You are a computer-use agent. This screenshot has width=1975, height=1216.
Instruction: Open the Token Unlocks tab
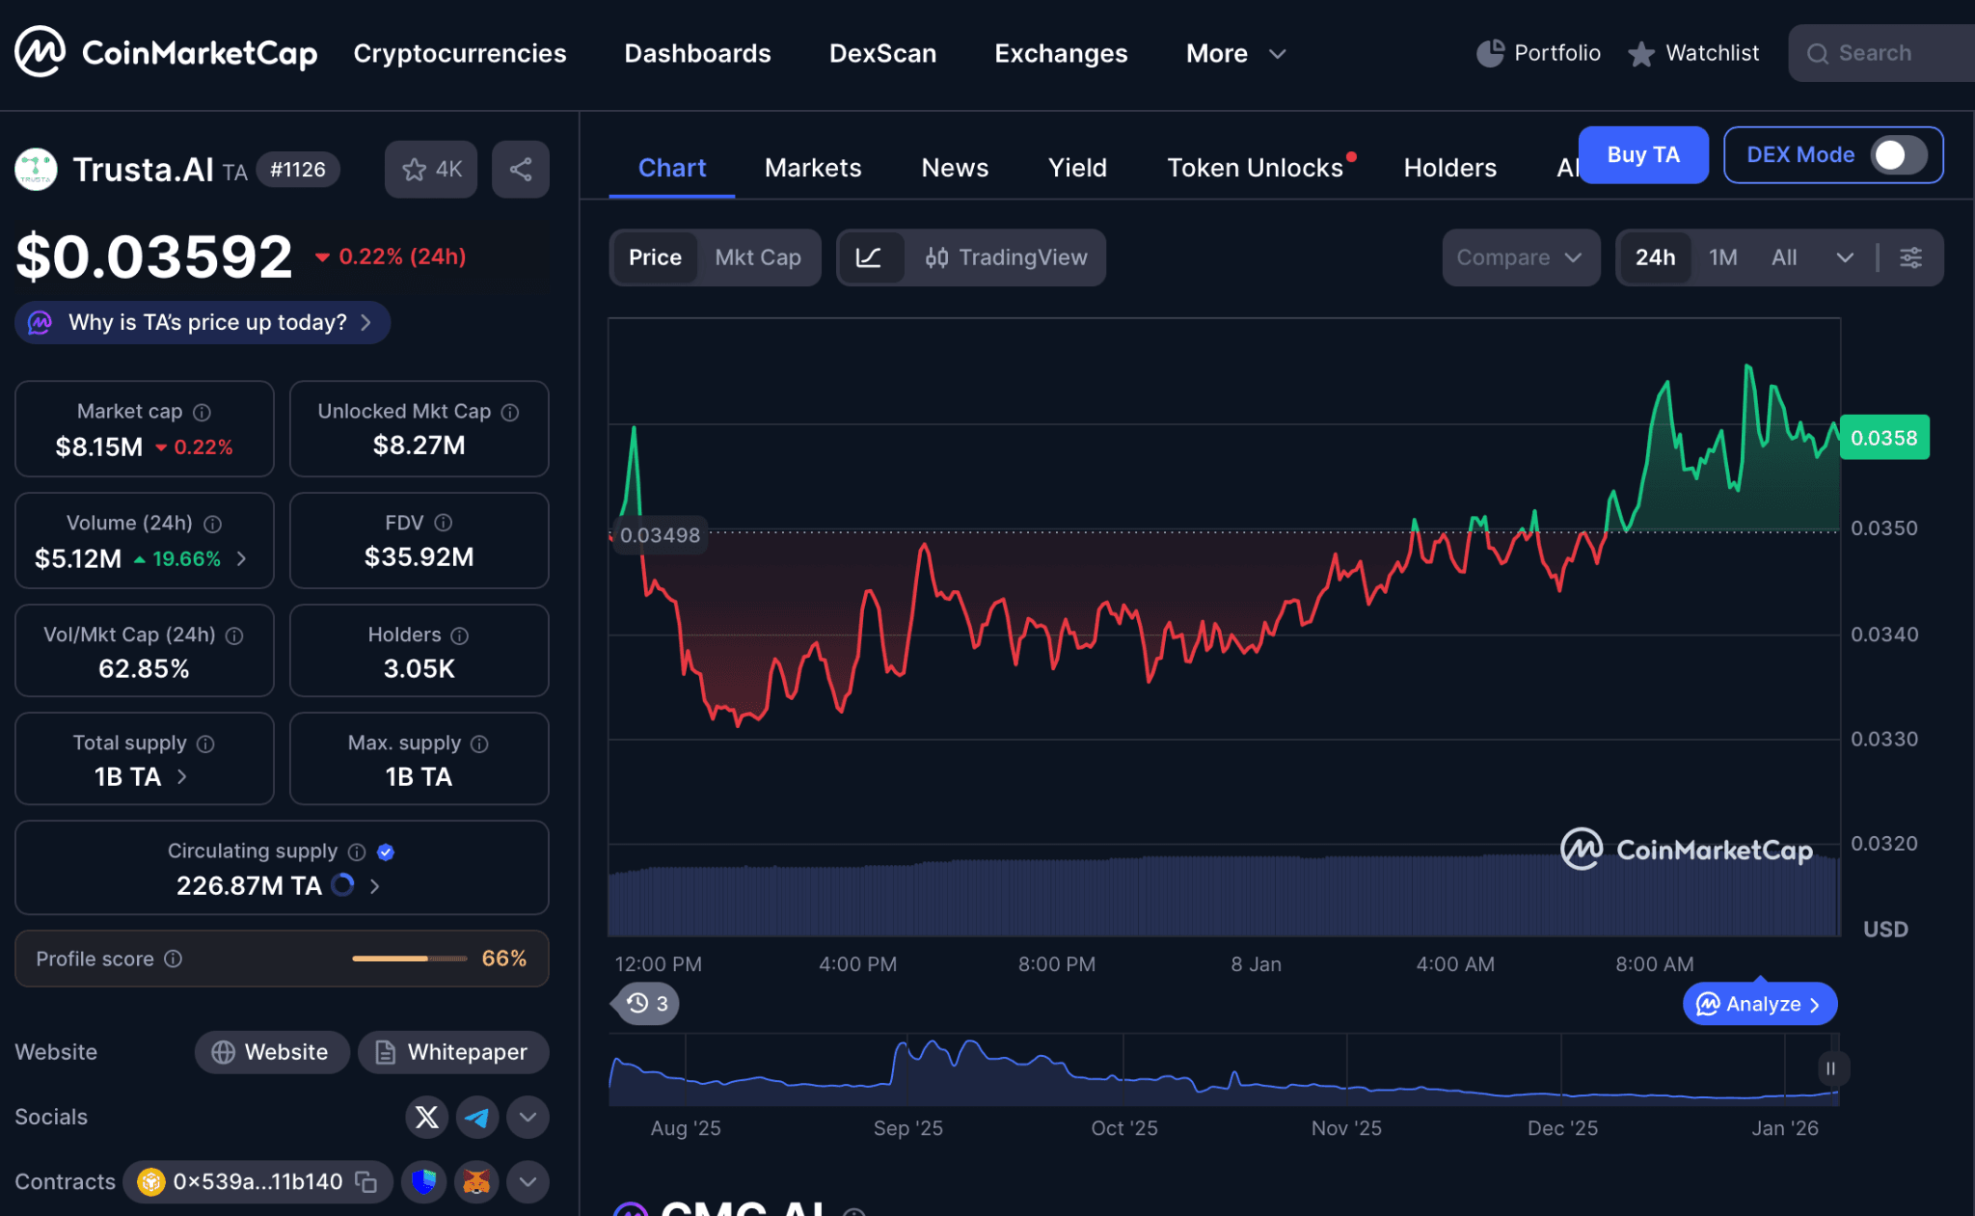click(x=1255, y=168)
